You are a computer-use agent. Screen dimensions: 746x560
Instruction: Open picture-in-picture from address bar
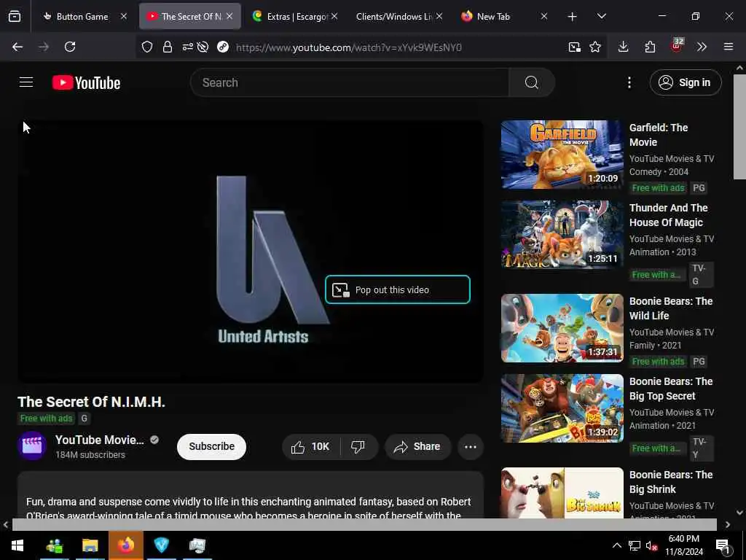(x=574, y=47)
